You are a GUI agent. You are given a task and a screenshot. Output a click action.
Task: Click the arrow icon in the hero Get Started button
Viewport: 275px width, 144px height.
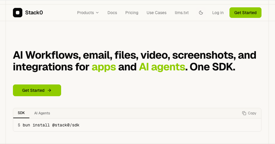coord(49,90)
